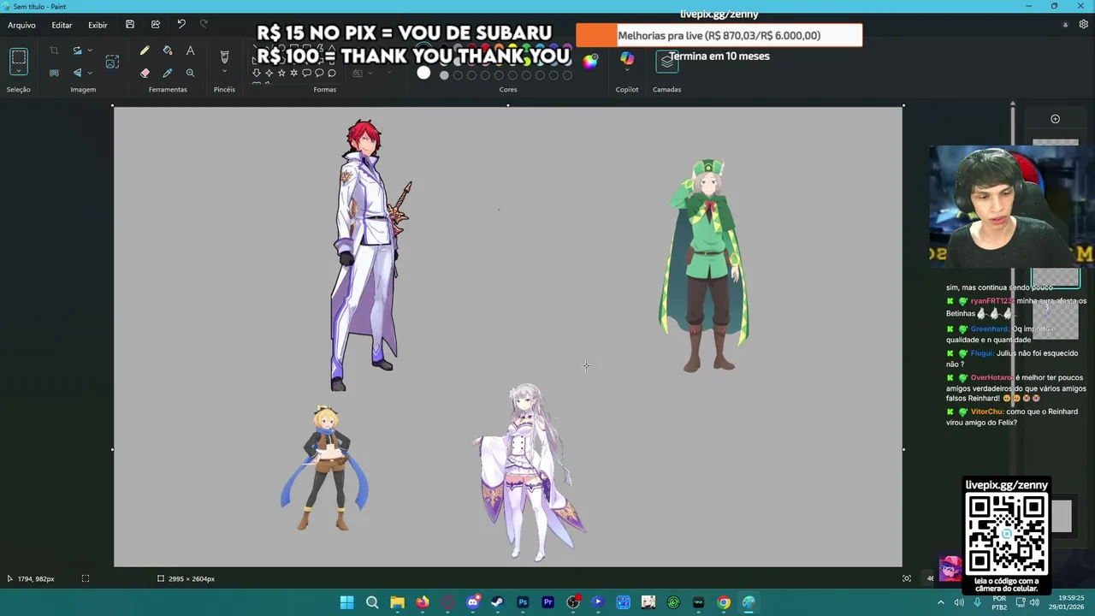
Task: Select the down arrow shape
Action: click(256, 74)
